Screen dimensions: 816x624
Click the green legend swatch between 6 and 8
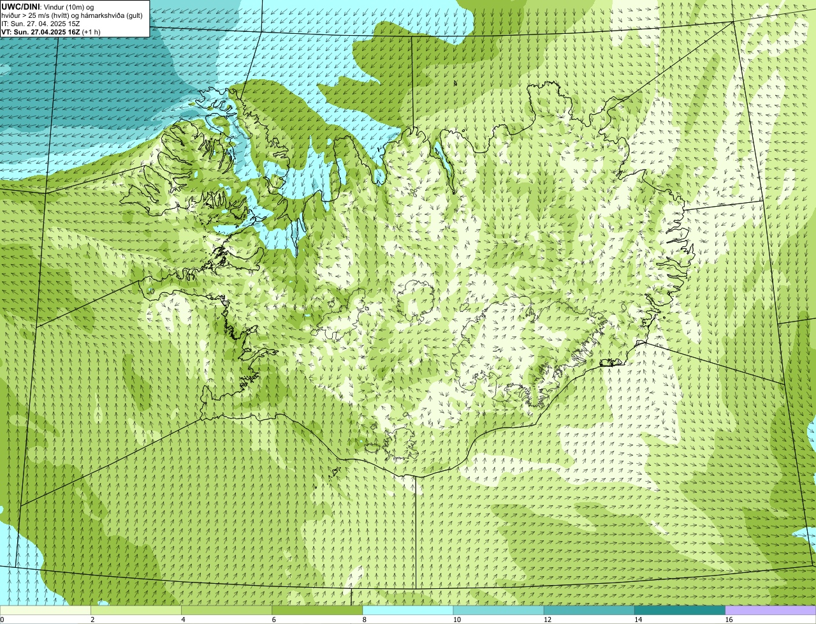click(x=317, y=611)
